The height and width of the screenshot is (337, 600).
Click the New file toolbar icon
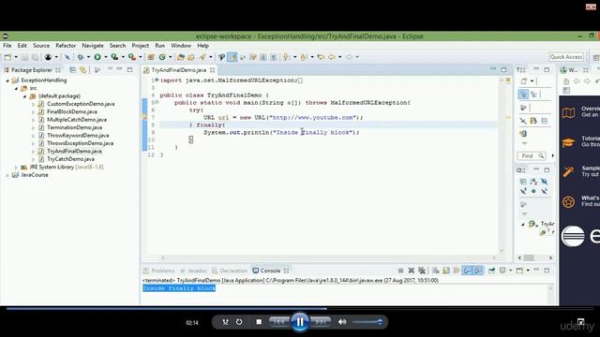(x=7, y=57)
